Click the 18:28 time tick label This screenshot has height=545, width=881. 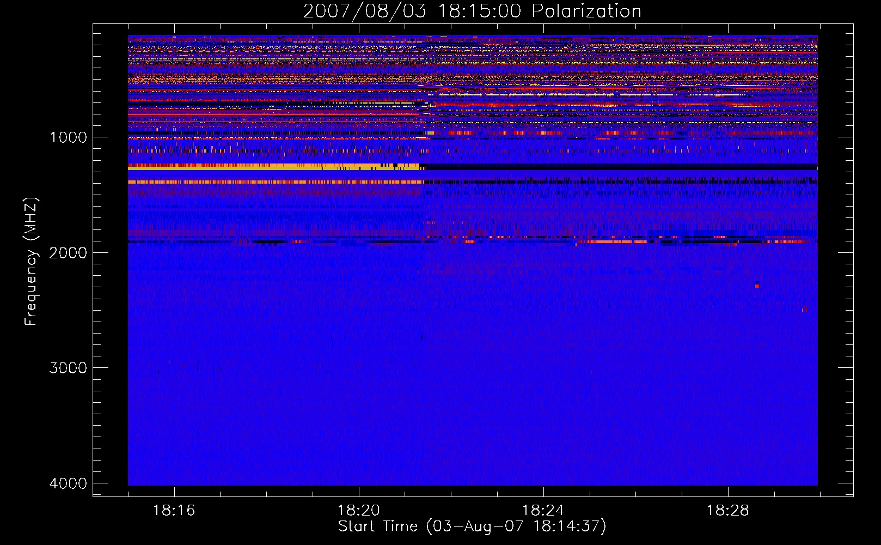coord(727,511)
